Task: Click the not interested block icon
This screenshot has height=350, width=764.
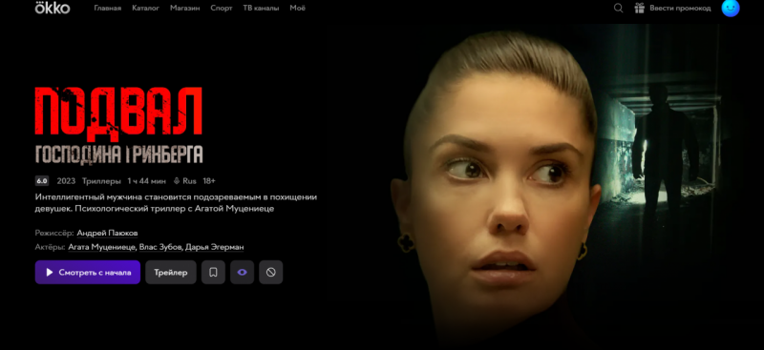Action: click(271, 272)
